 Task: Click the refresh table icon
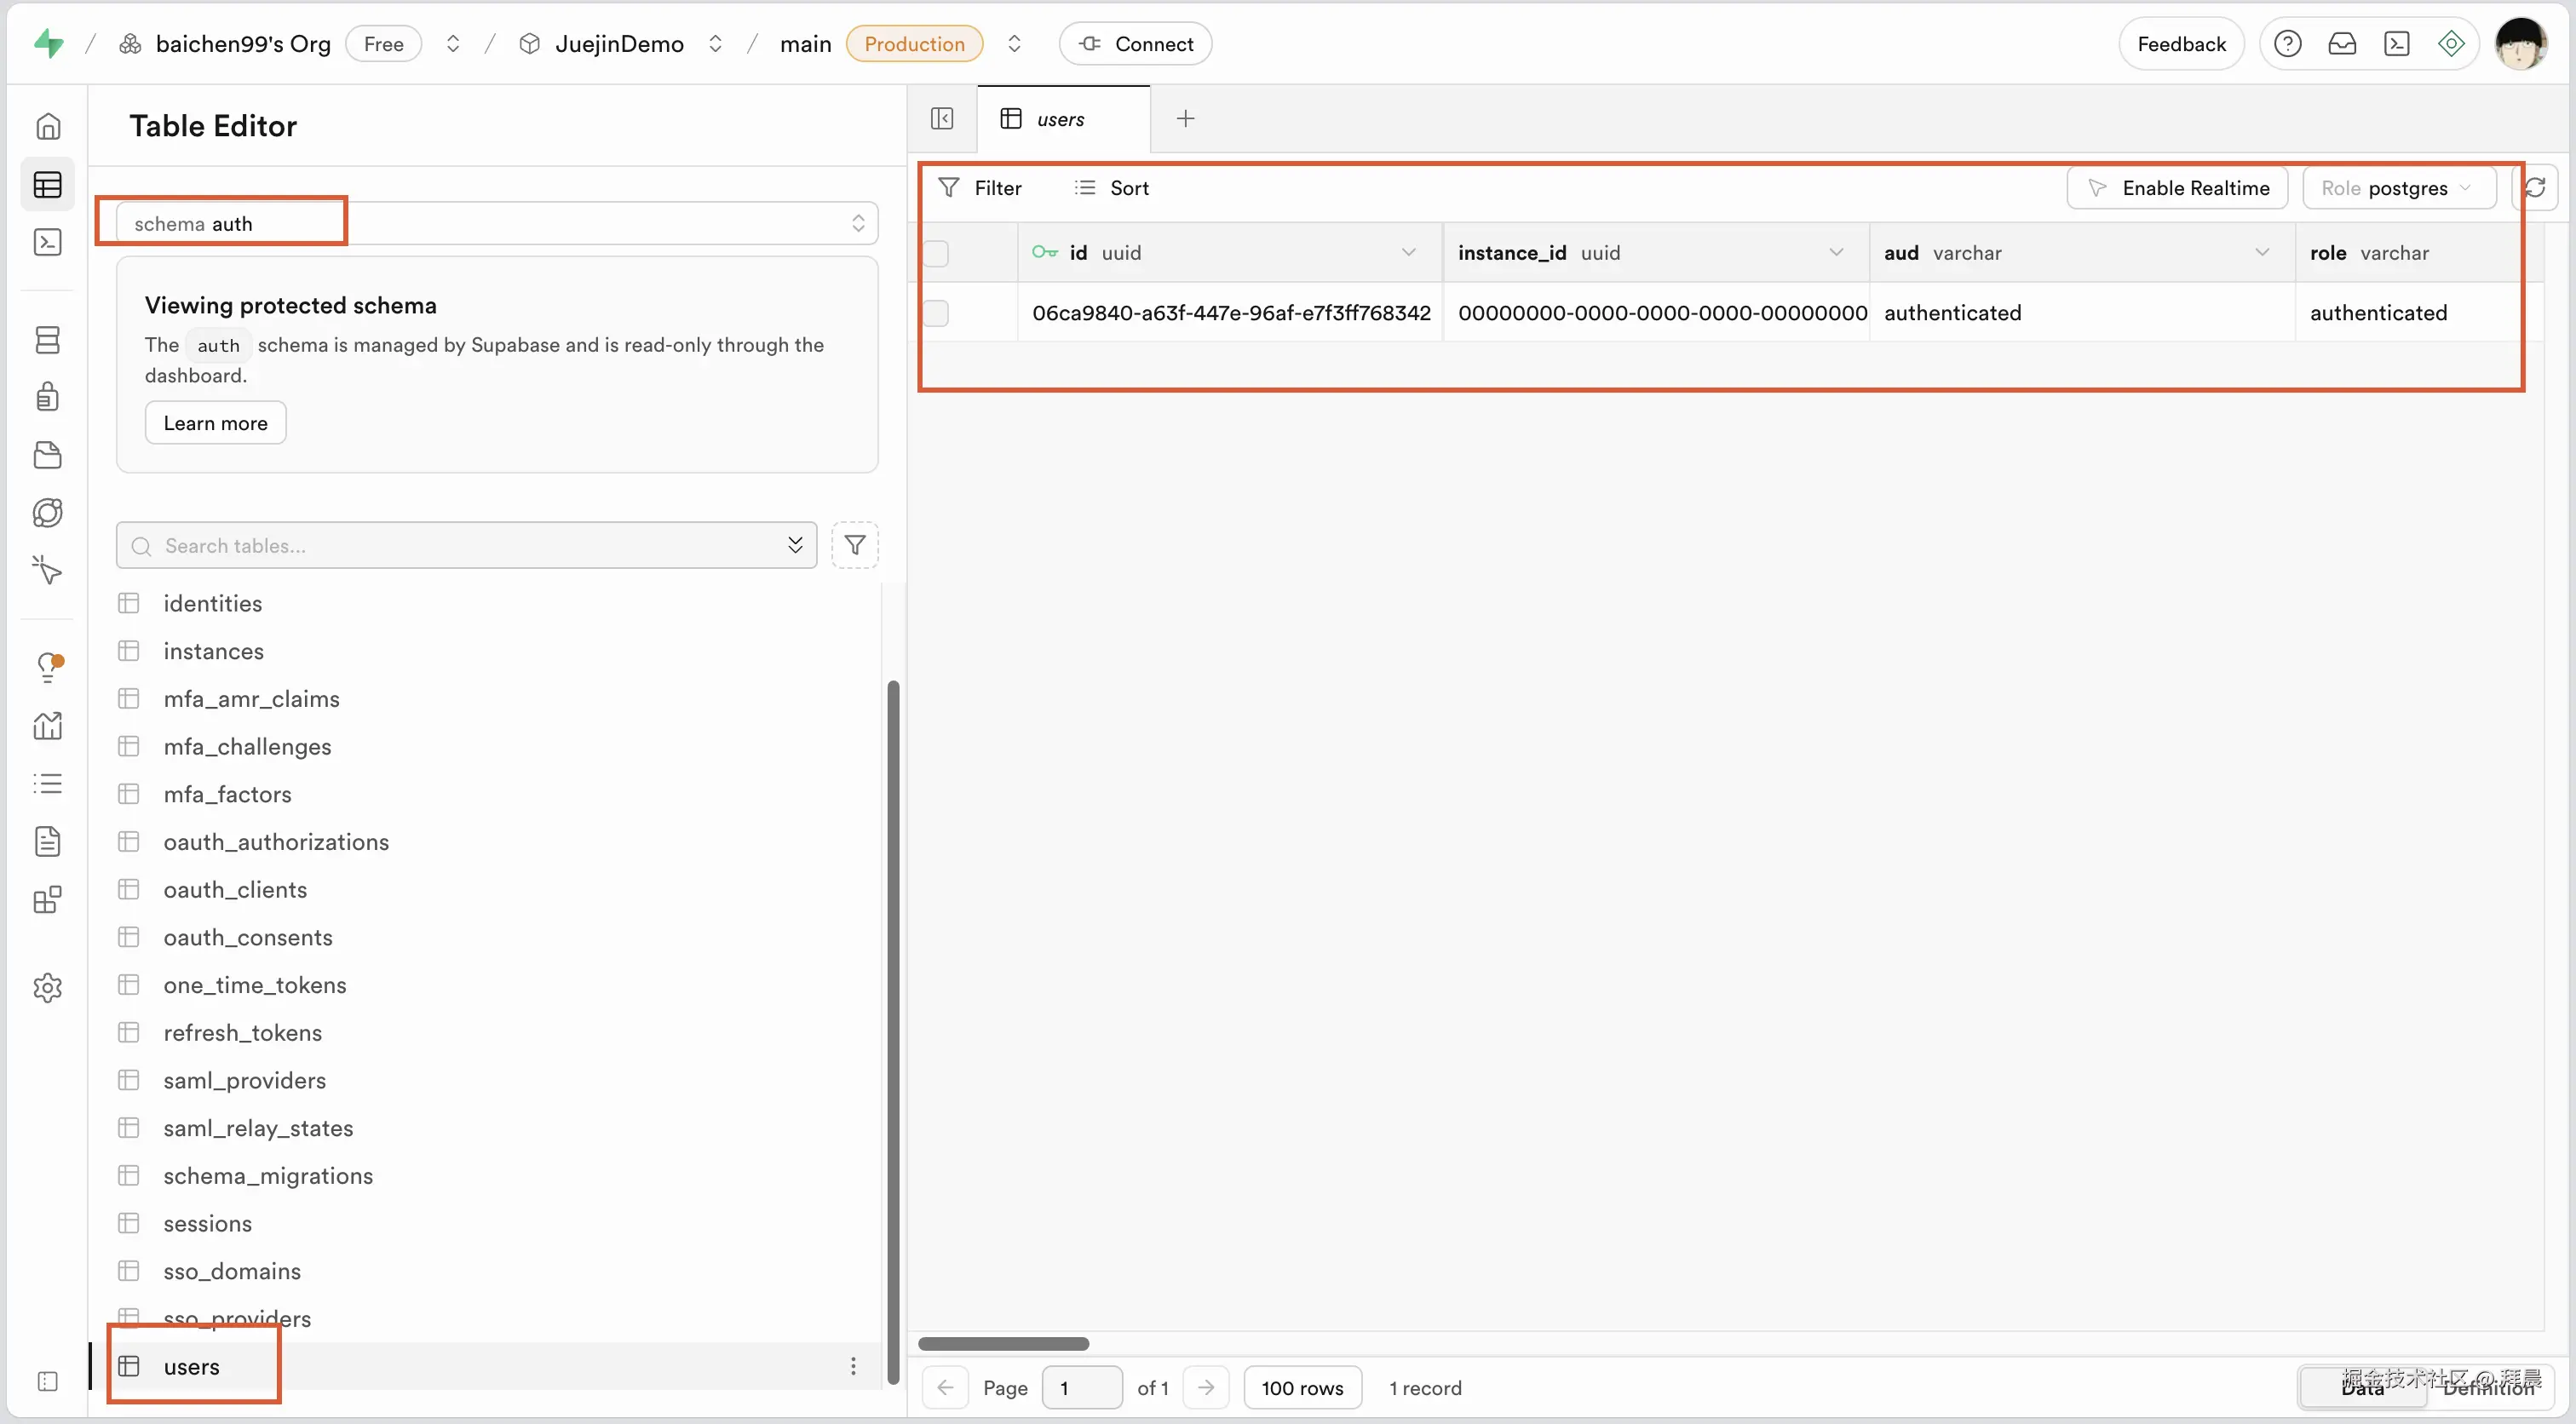tap(2534, 187)
